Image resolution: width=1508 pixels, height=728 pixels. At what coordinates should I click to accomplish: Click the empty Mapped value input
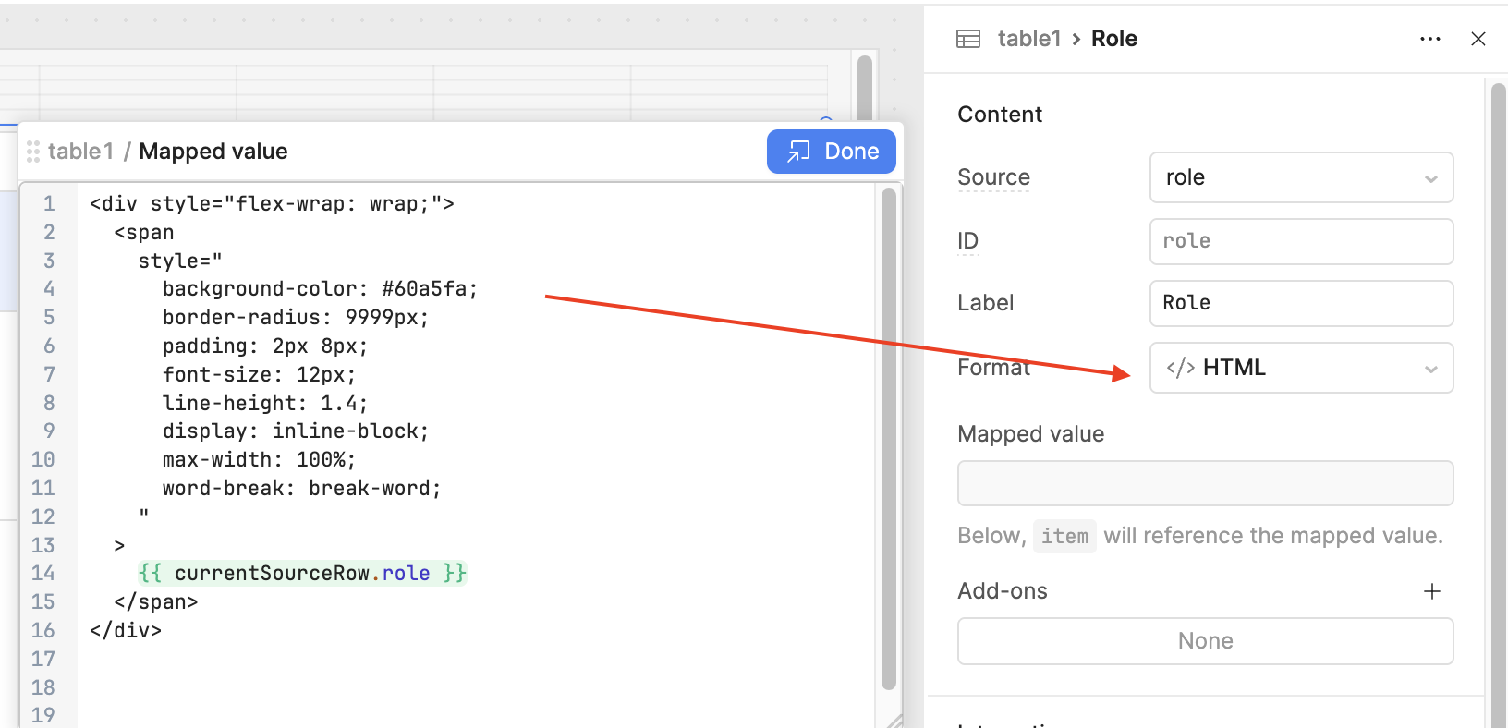1204,483
